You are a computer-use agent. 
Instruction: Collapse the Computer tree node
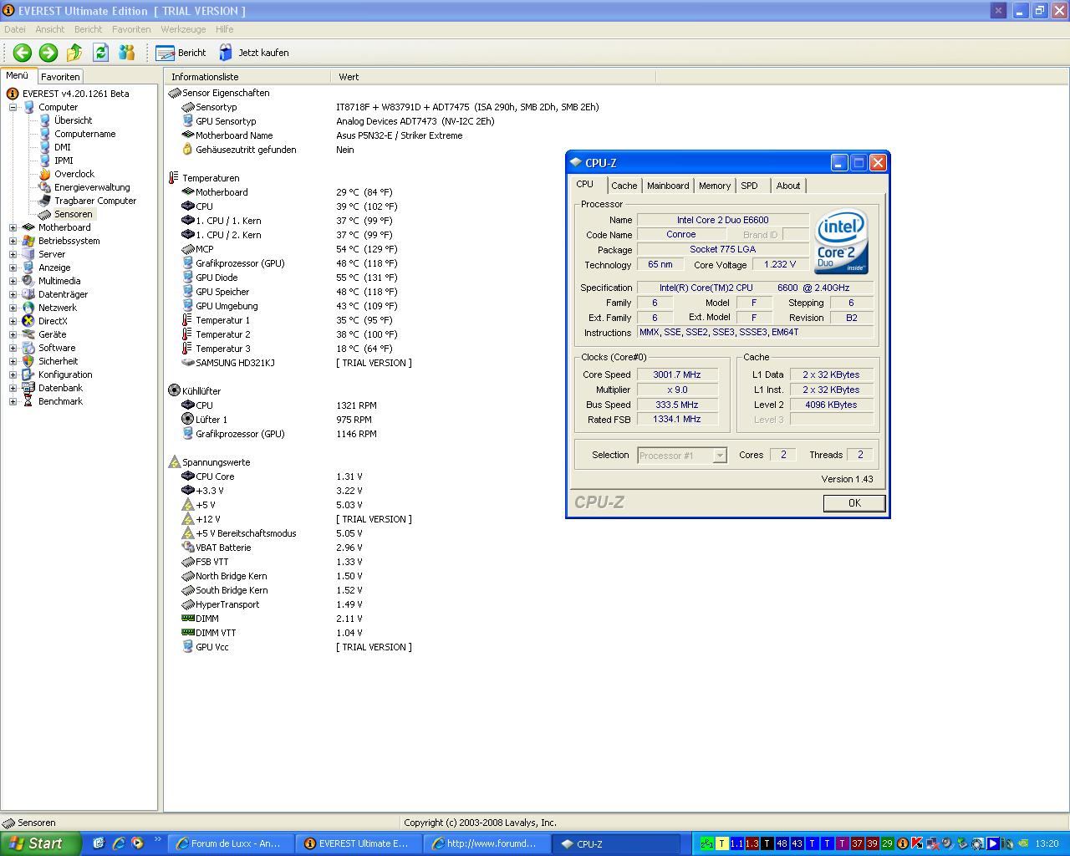click(x=13, y=107)
